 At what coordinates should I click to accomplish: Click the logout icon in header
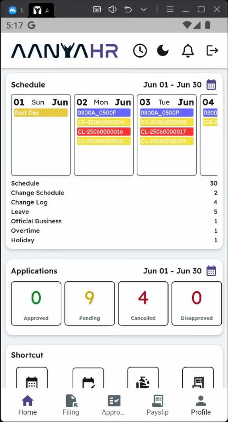pyautogui.click(x=212, y=50)
